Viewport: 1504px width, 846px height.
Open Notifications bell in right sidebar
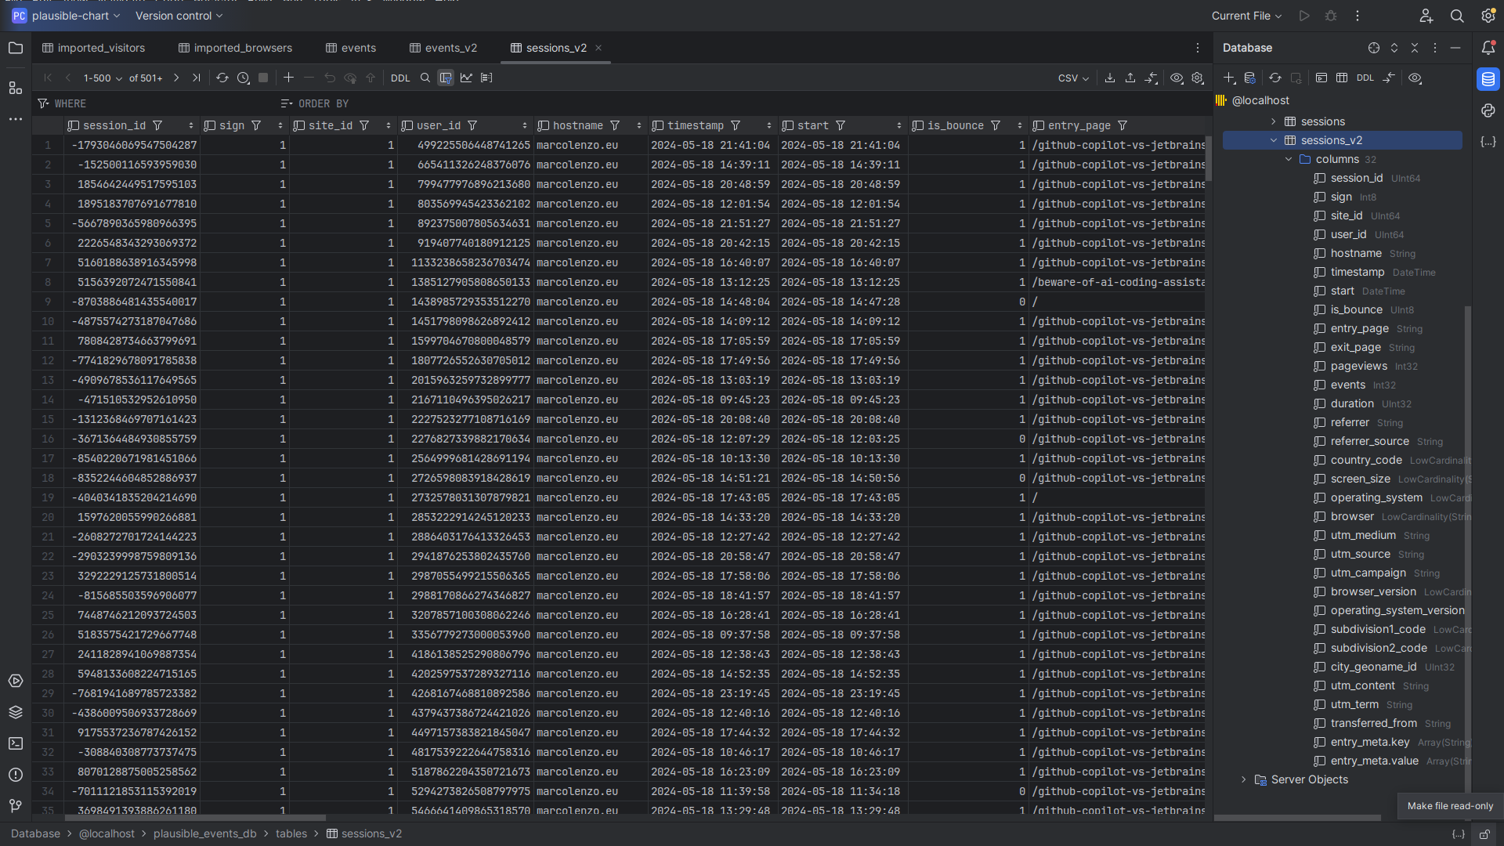(x=1488, y=48)
